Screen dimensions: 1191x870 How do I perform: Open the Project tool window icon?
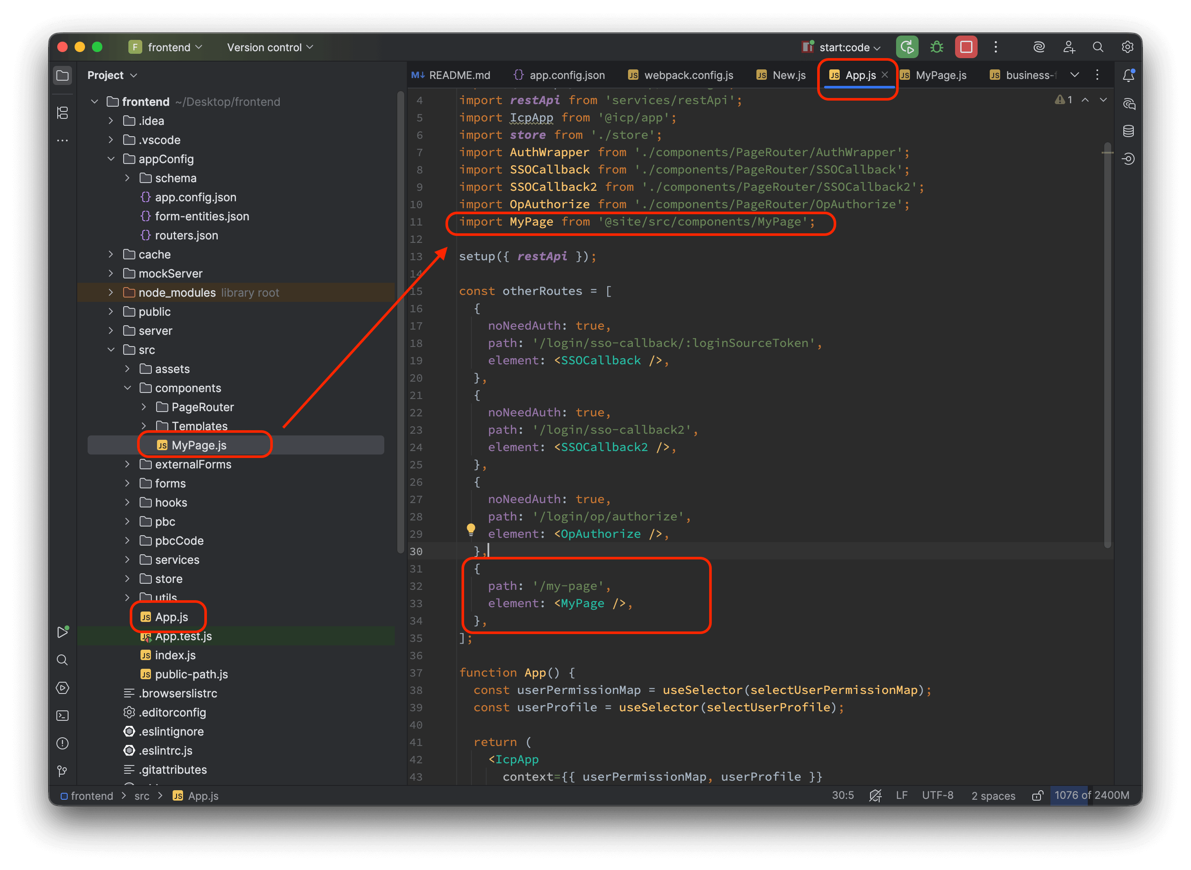pyautogui.click(x=62, y=75)
